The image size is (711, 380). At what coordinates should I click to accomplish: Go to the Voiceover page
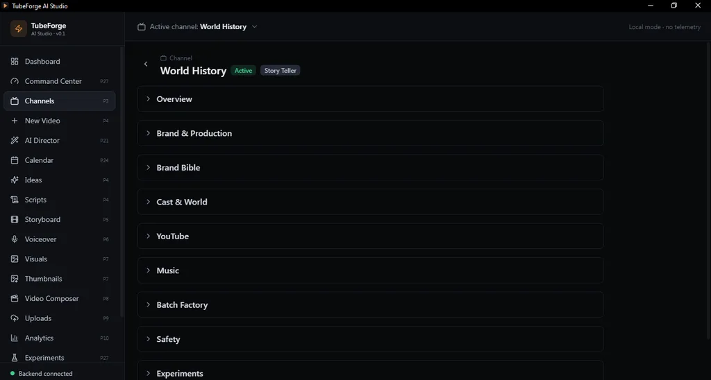pos(60,239)
